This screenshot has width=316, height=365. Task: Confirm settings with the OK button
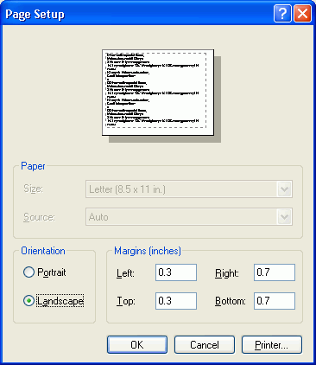click(137, 344)
